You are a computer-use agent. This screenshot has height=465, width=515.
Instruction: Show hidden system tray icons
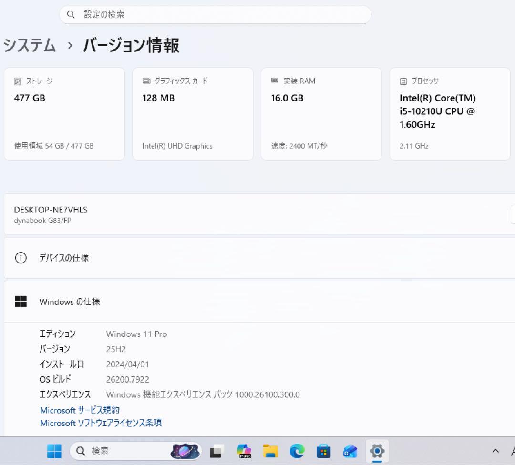point(495,451)
